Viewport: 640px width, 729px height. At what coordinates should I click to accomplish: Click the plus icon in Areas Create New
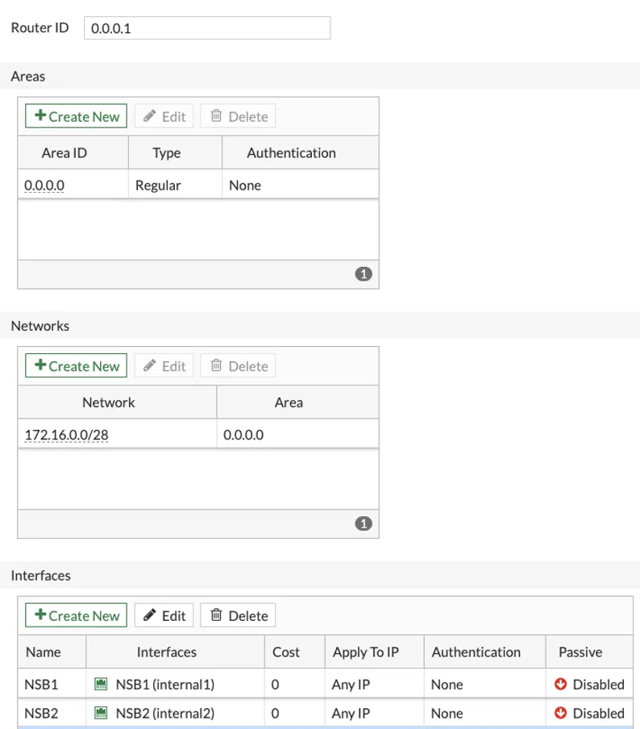40,115
